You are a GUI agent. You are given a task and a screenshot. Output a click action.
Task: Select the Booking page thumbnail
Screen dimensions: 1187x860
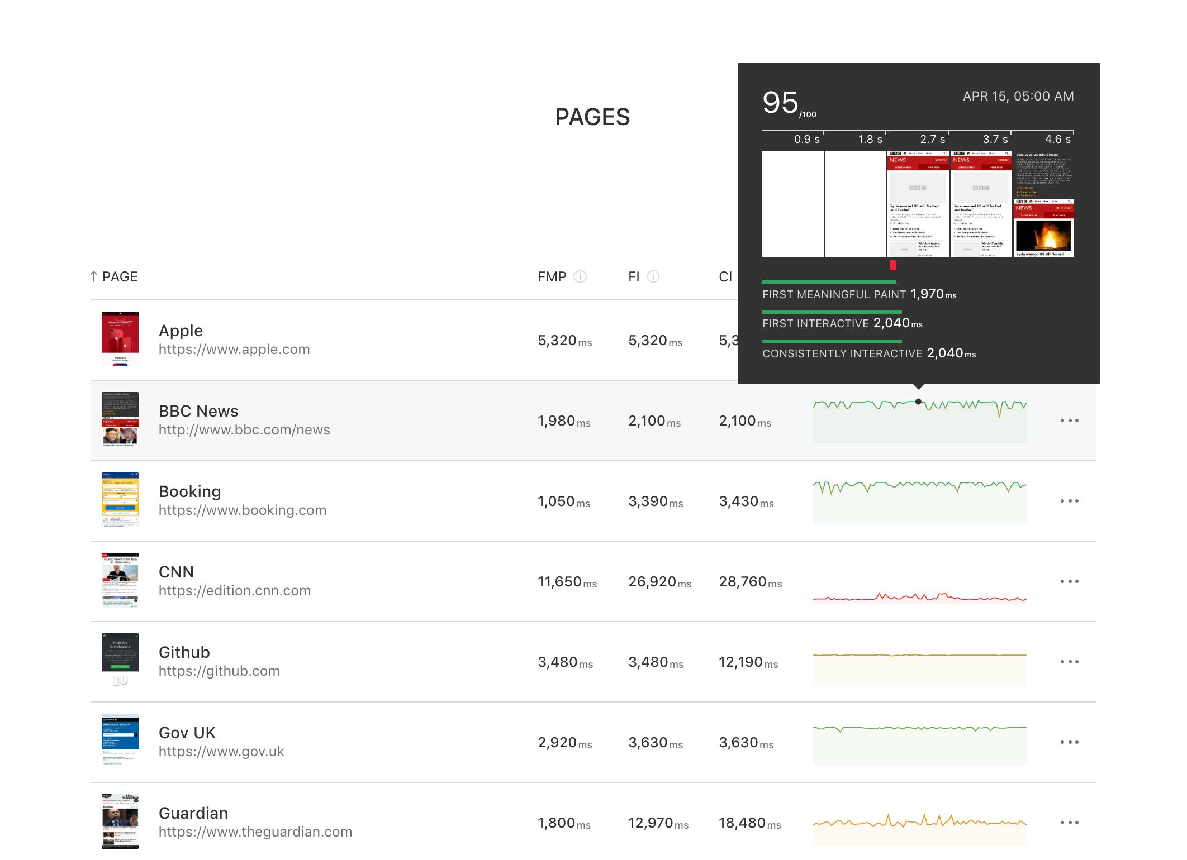(x=120, y=500)
